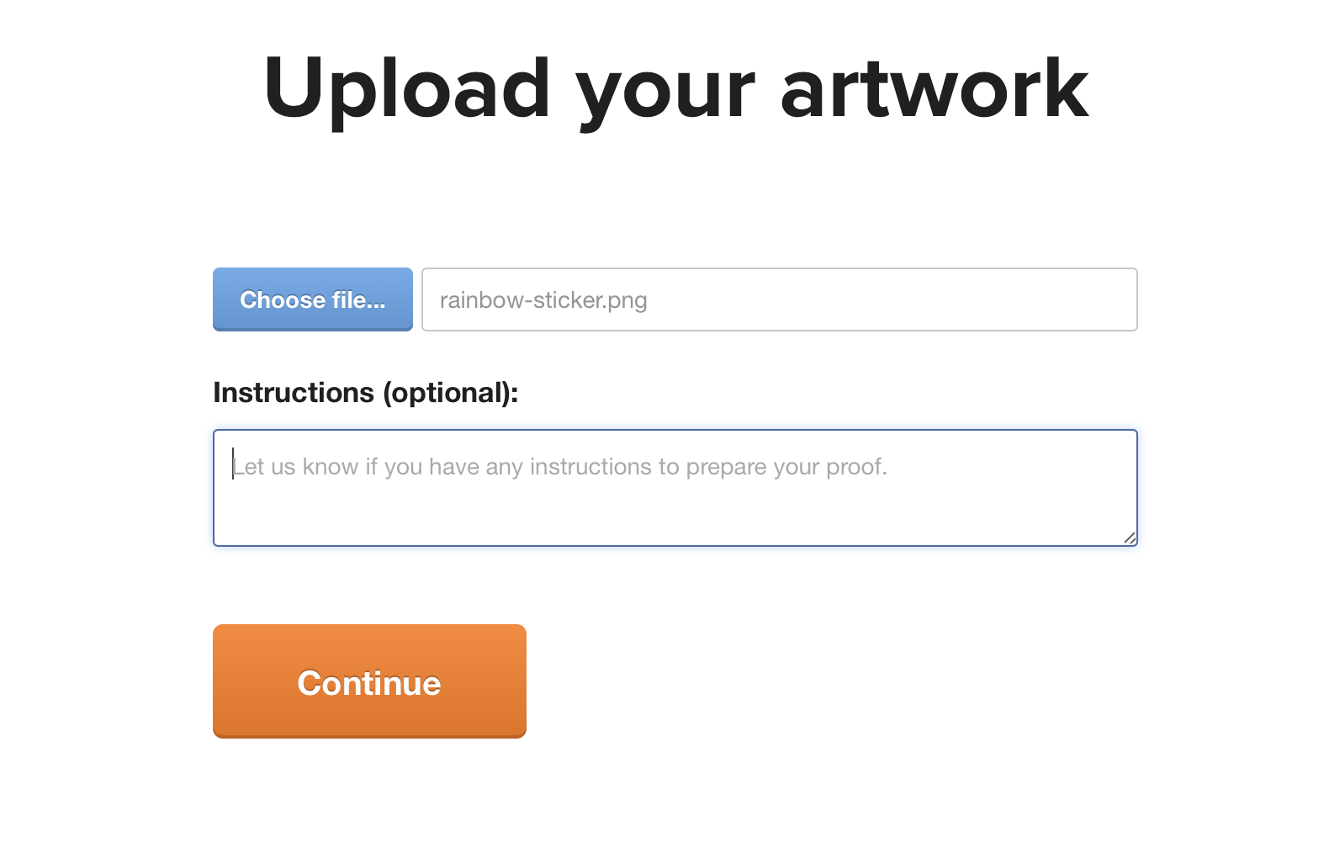
Task: Click the blue Choose file button
Action: (x=312, y=299)
